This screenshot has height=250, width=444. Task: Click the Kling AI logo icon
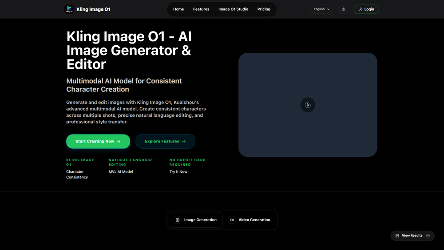[69, 9]
